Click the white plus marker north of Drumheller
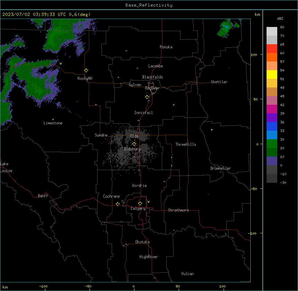 click(212, 130)
